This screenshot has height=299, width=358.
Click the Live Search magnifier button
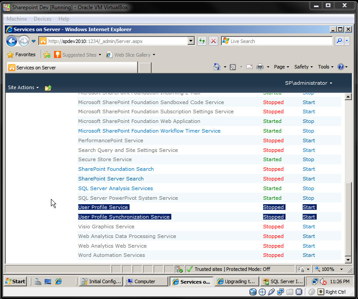[x=340, y=41]
